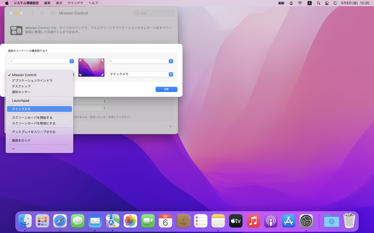Open the input source menu icon

pos(309,3)
